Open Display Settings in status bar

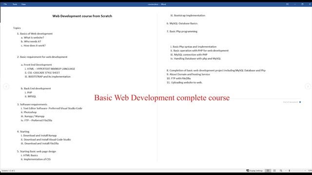[254, 171]
